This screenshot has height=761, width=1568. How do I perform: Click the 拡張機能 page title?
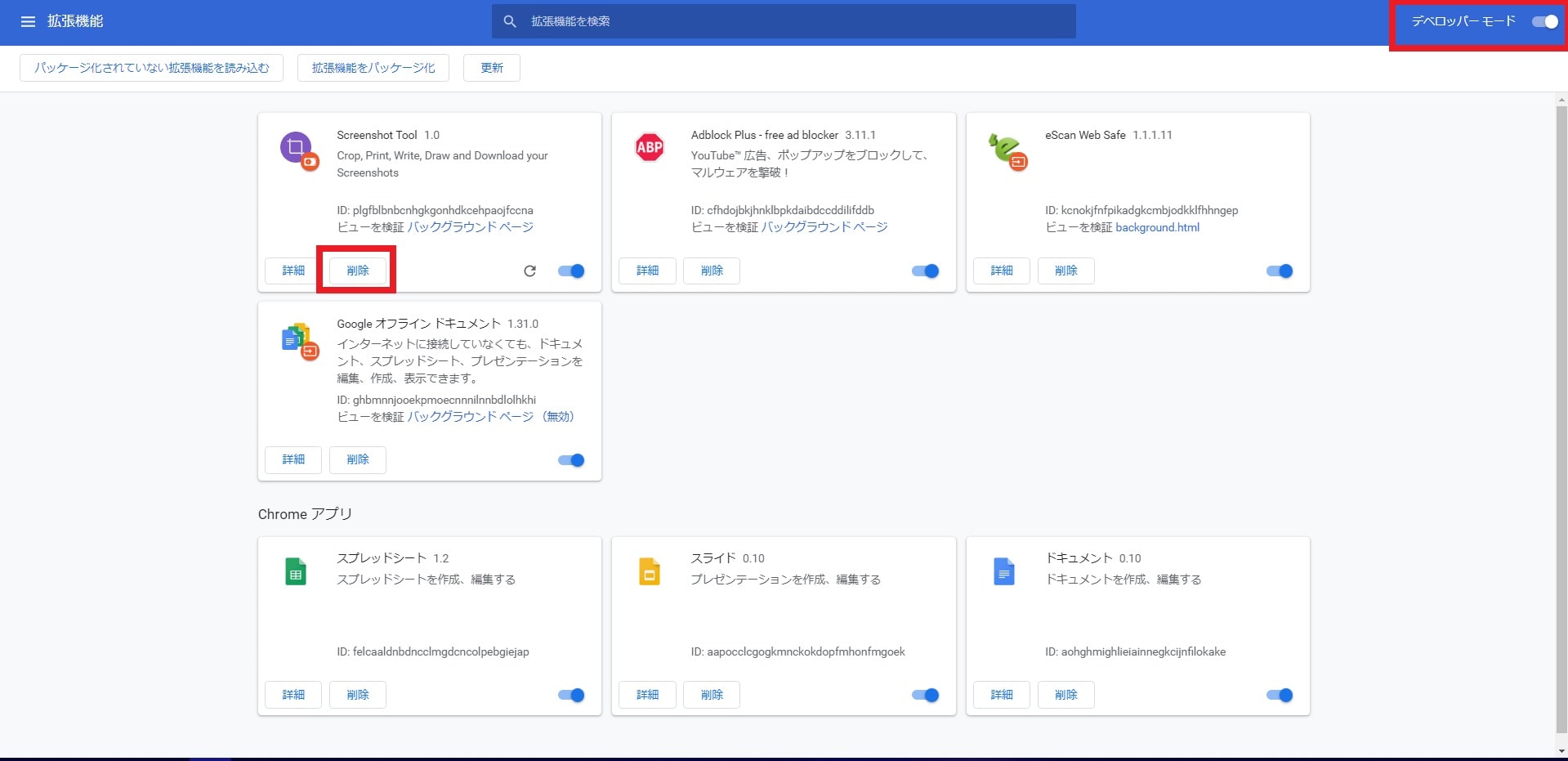click(x=75, y=21)
